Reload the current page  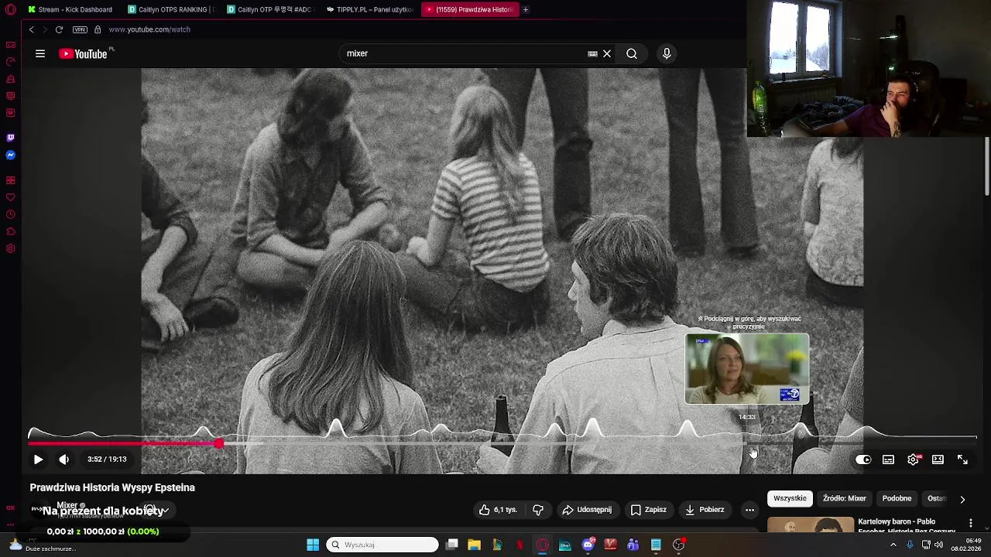pyautogui.click(x=59, y=29)
